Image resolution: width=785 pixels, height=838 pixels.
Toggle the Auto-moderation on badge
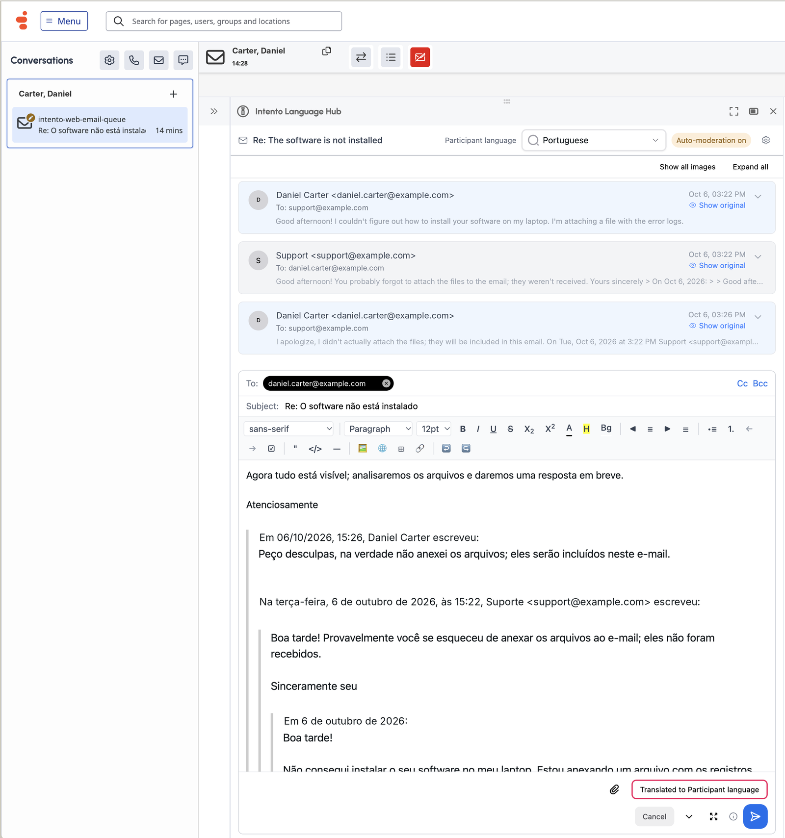point(711,140)
